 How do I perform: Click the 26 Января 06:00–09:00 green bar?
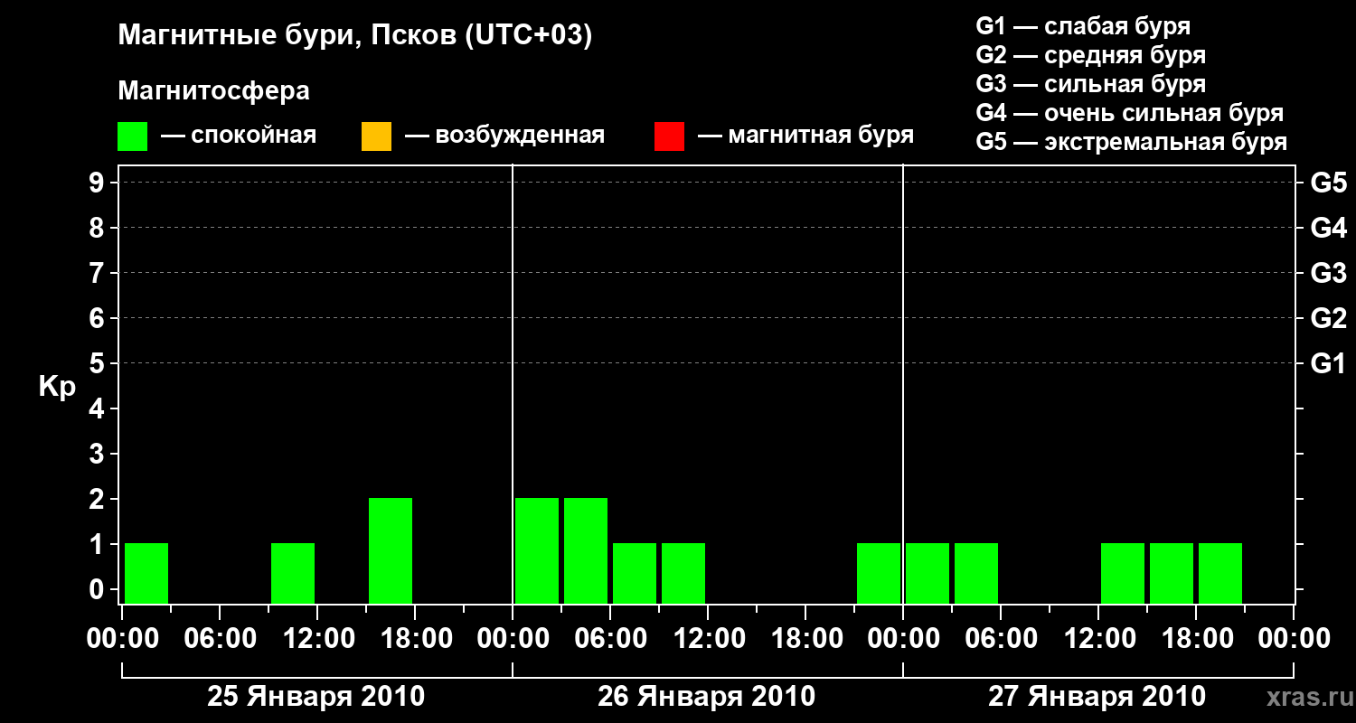[x=635, y=573]
